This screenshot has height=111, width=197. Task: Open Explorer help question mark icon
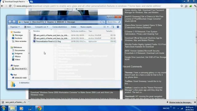tap(118, 27)
